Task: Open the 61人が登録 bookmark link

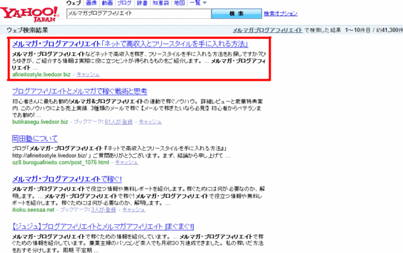Action: pos(118,122)
